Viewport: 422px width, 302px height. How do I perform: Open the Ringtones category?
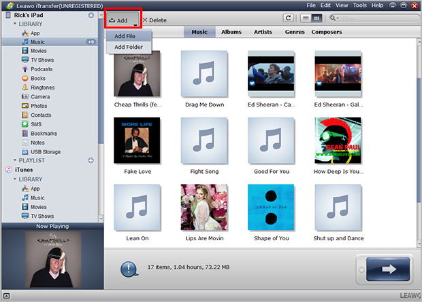pyautogui.click(x=42, y=88)
